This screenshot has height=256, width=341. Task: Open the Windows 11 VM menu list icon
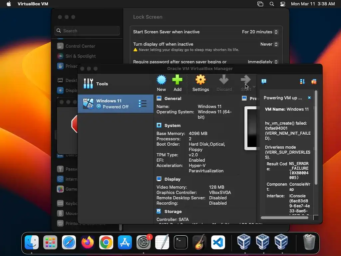pos(143,104)
